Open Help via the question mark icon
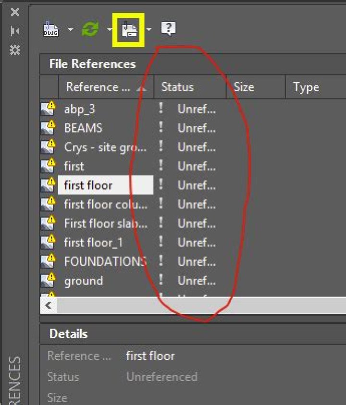Image resolution: width=346 pixels, height=405 pixels. pyautogui.click(x=167, y=28)
